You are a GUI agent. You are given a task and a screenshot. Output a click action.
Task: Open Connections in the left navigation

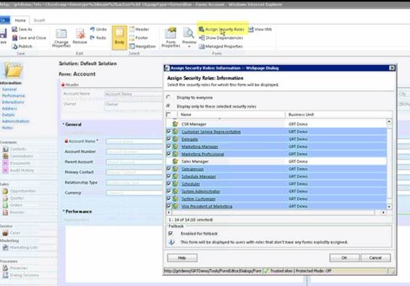(x=18, y=156)
